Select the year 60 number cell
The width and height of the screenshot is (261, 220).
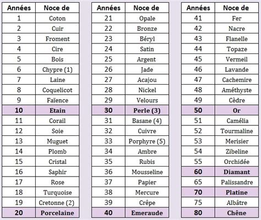(198, 172)
